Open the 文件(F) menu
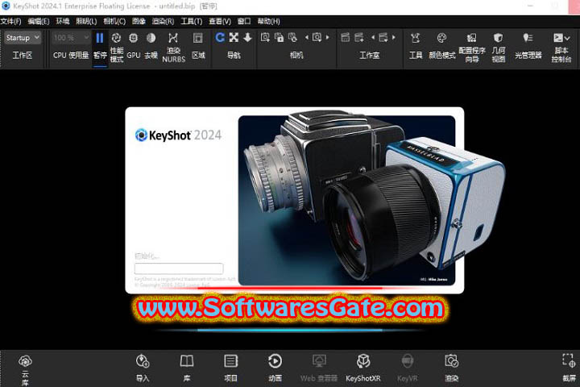This screenshot has height=387, width=580. pos(11,22)
